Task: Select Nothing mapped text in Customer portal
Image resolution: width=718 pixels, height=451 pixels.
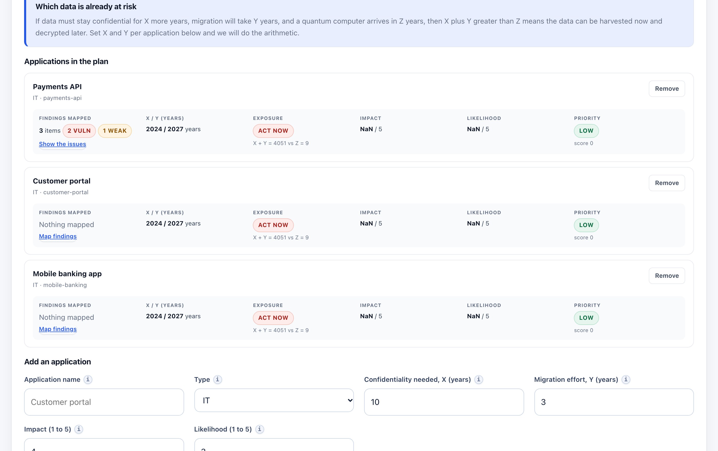Action: (66, 225)
